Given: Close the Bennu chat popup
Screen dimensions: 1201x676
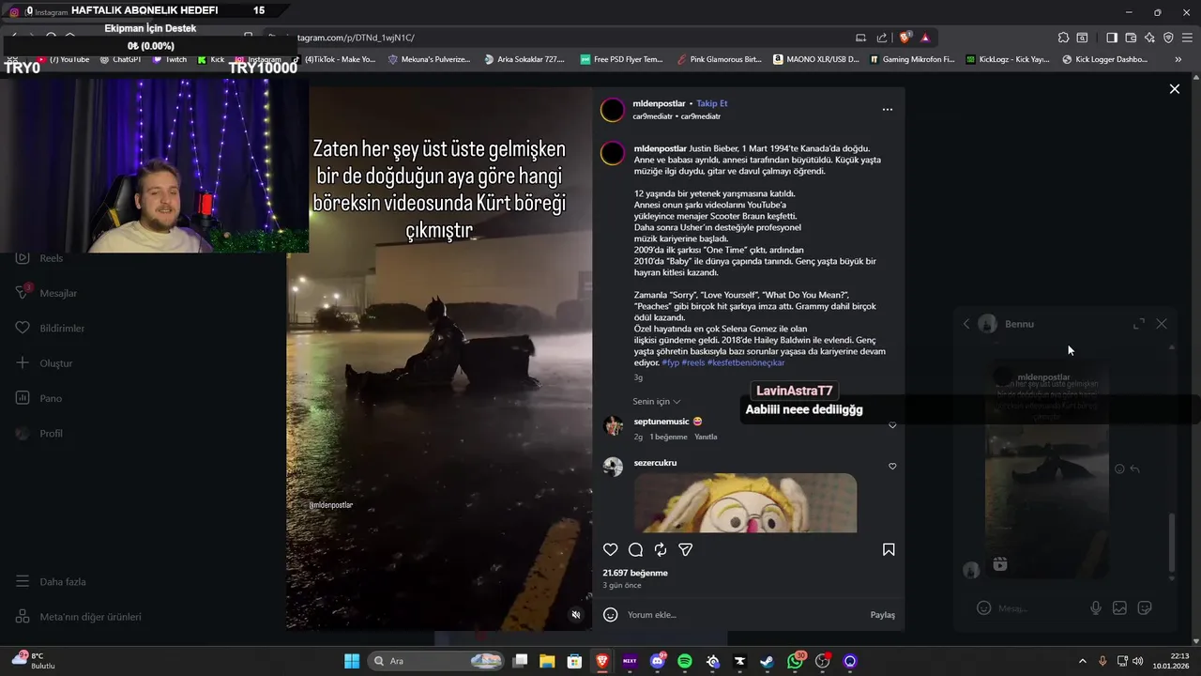Looking at the screenshot, I should tap(1162, 324).
